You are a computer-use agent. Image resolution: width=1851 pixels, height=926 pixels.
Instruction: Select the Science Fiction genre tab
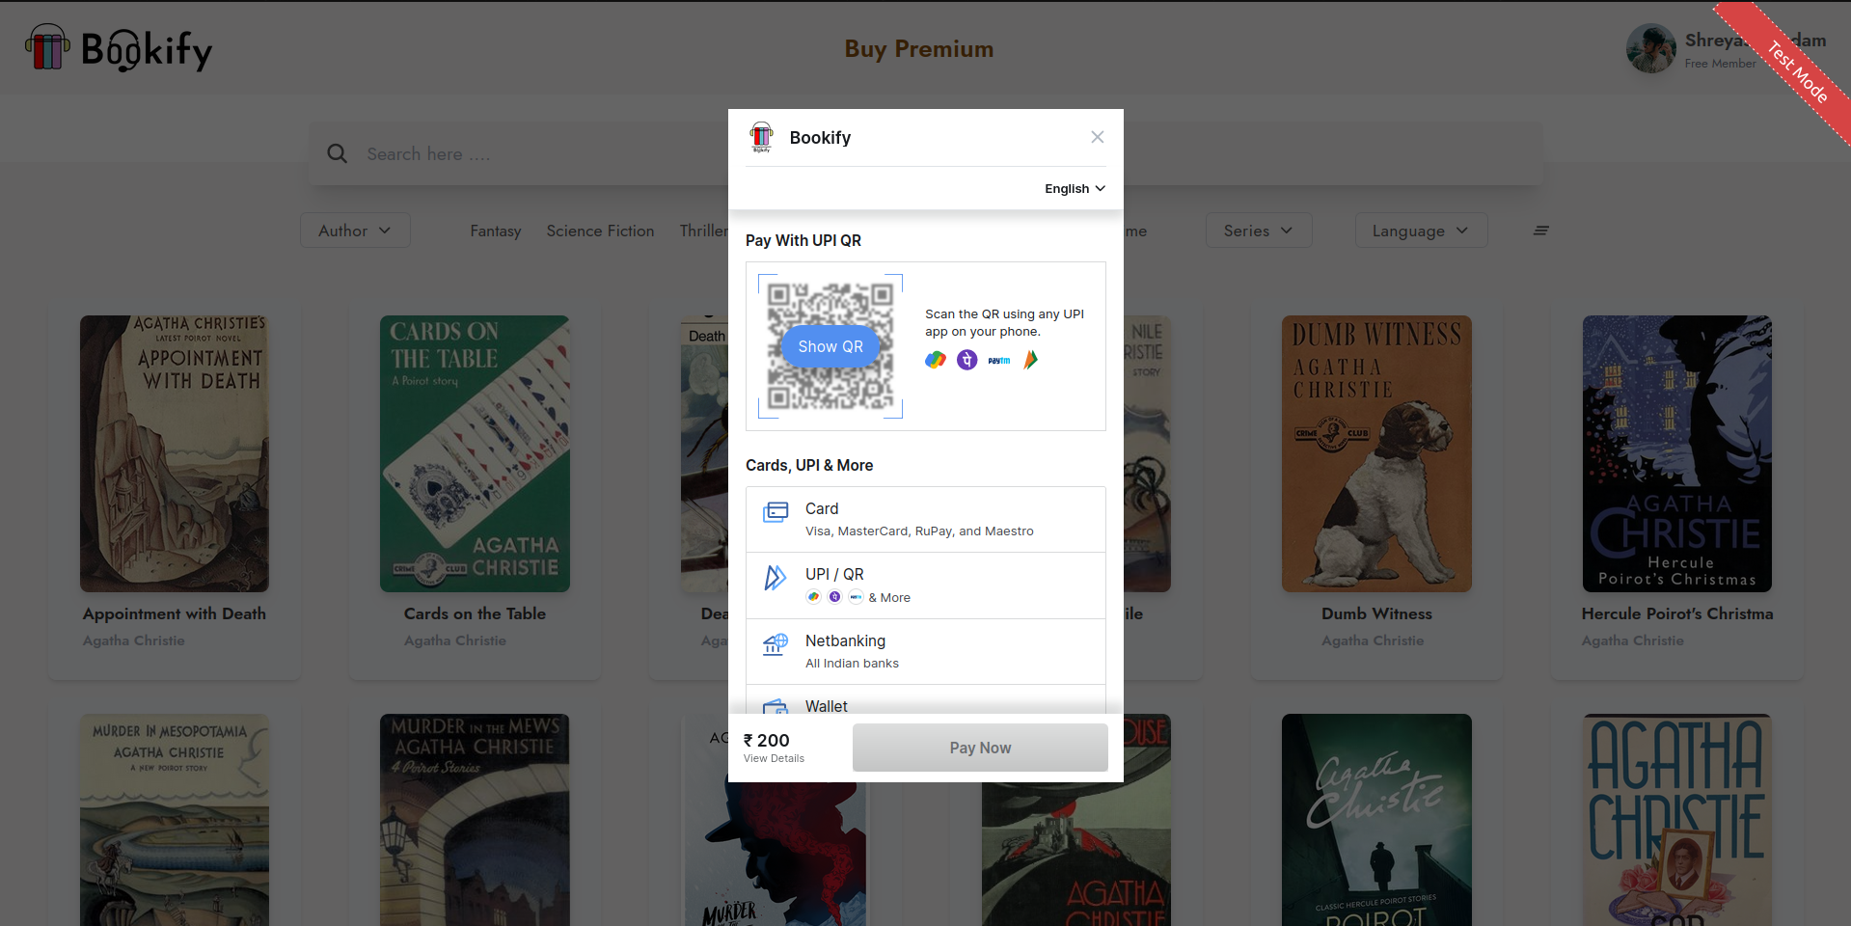click(600, 231)
